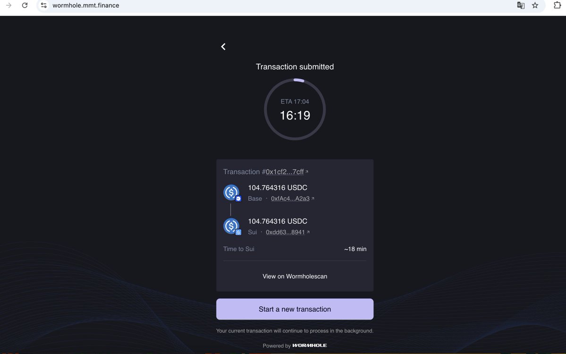Viewport: 566px width, 354px height.
Task: Open the browser extensions puzzle icon
Action: (557, 5)
